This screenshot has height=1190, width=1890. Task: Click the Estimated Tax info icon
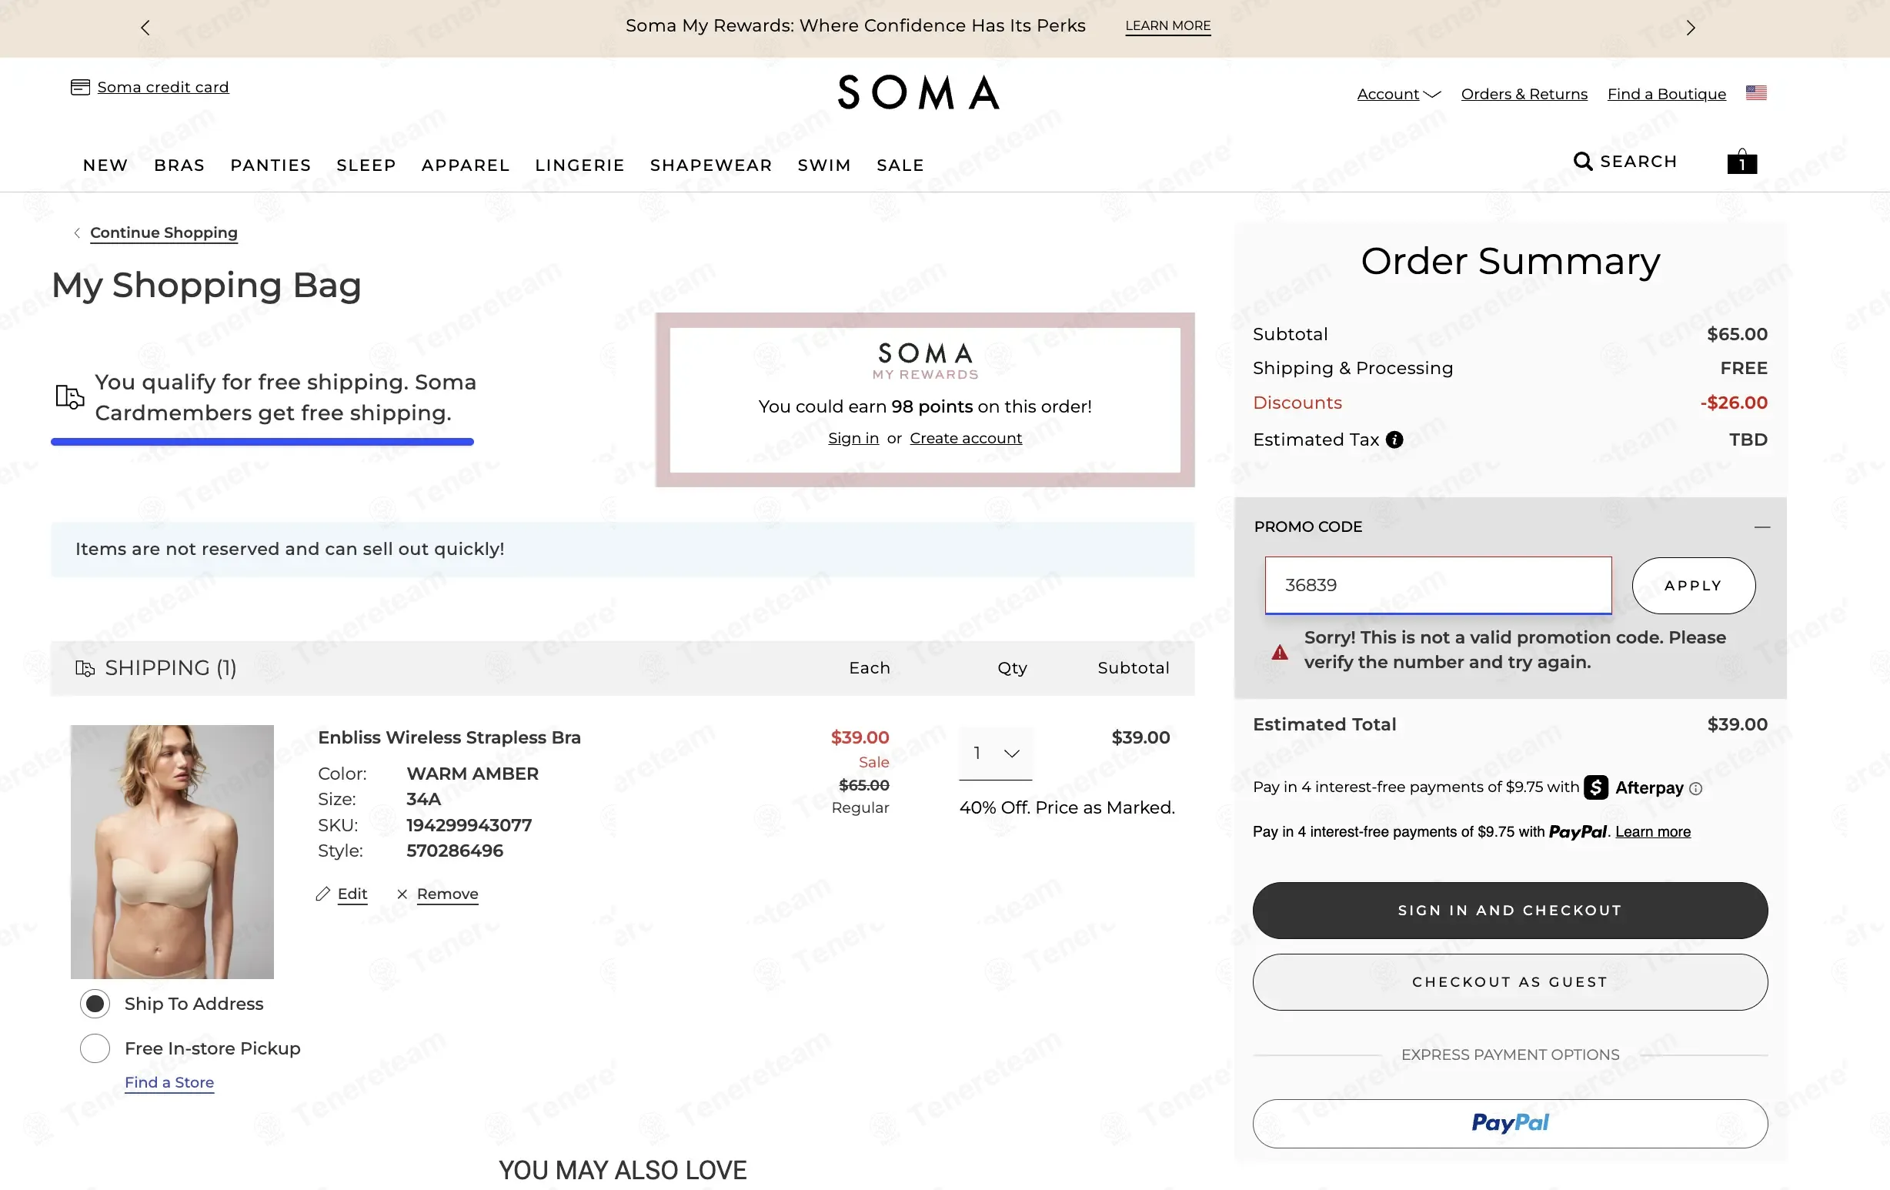click(1394, 440)
